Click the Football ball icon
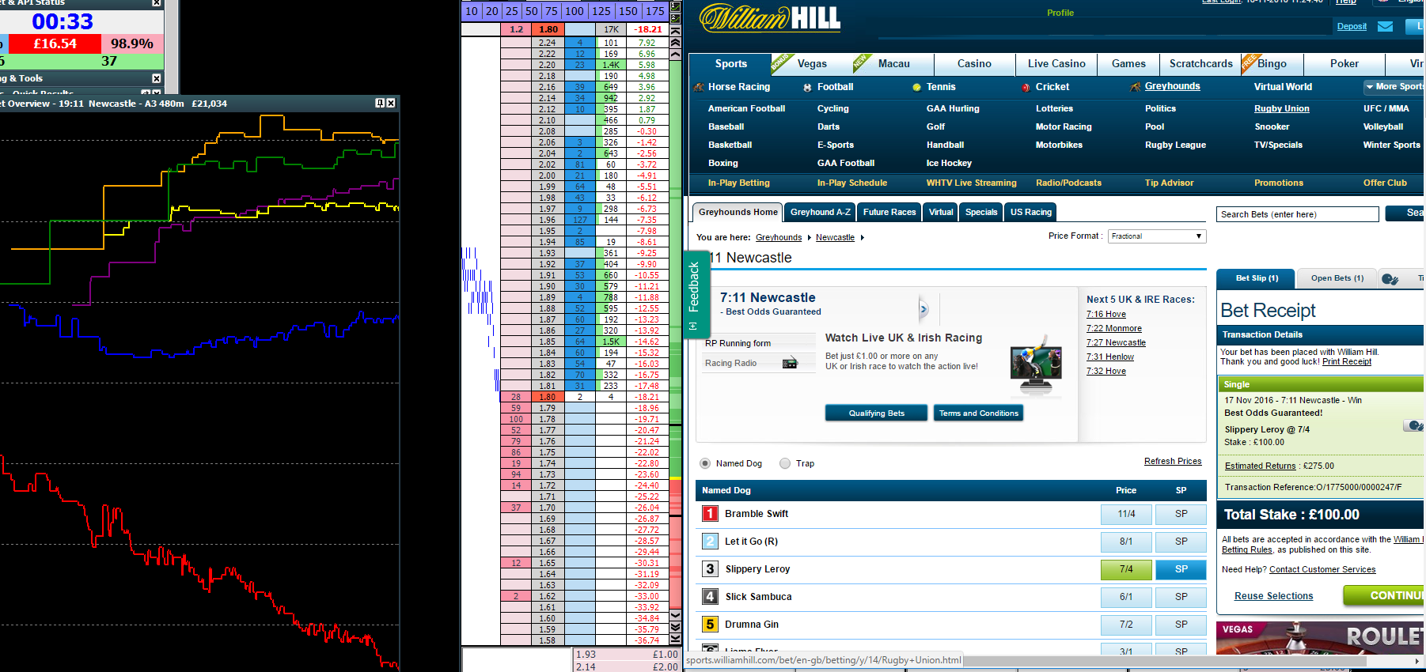This screenshot has width=1426, height=672. pos(807,87)
